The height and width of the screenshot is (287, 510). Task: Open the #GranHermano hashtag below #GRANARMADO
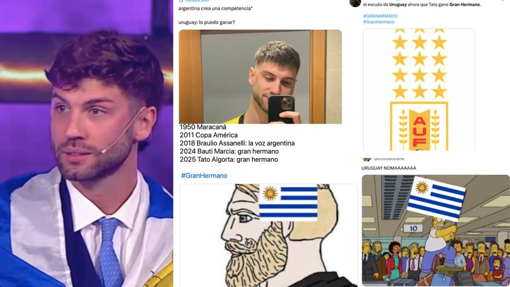point(379,22)
